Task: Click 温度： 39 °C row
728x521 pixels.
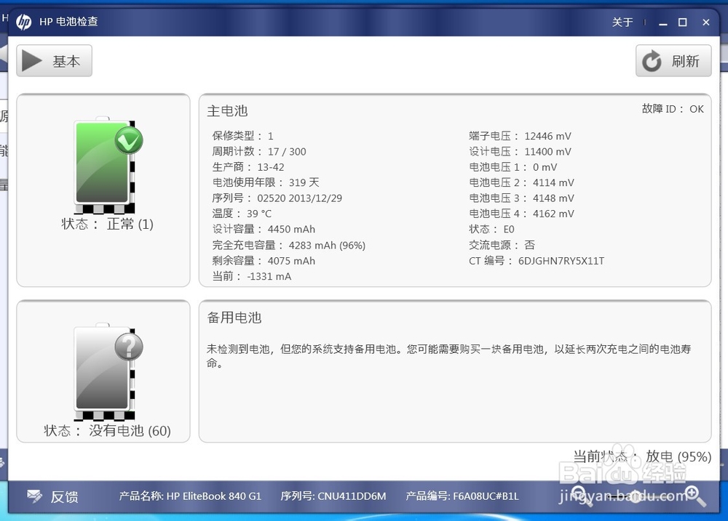Action: tap(242, 214)
